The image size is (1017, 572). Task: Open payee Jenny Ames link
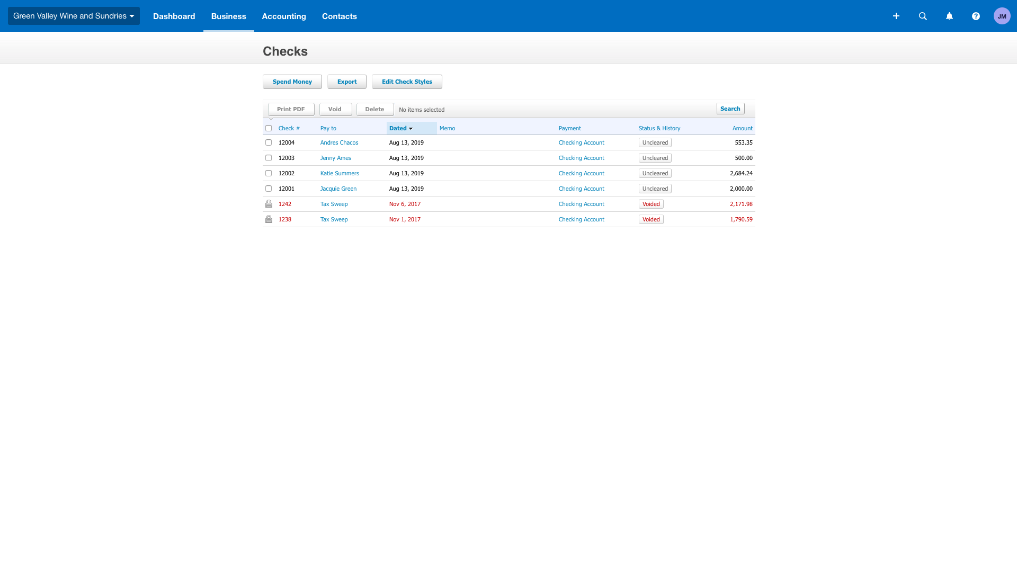[336, 158]
